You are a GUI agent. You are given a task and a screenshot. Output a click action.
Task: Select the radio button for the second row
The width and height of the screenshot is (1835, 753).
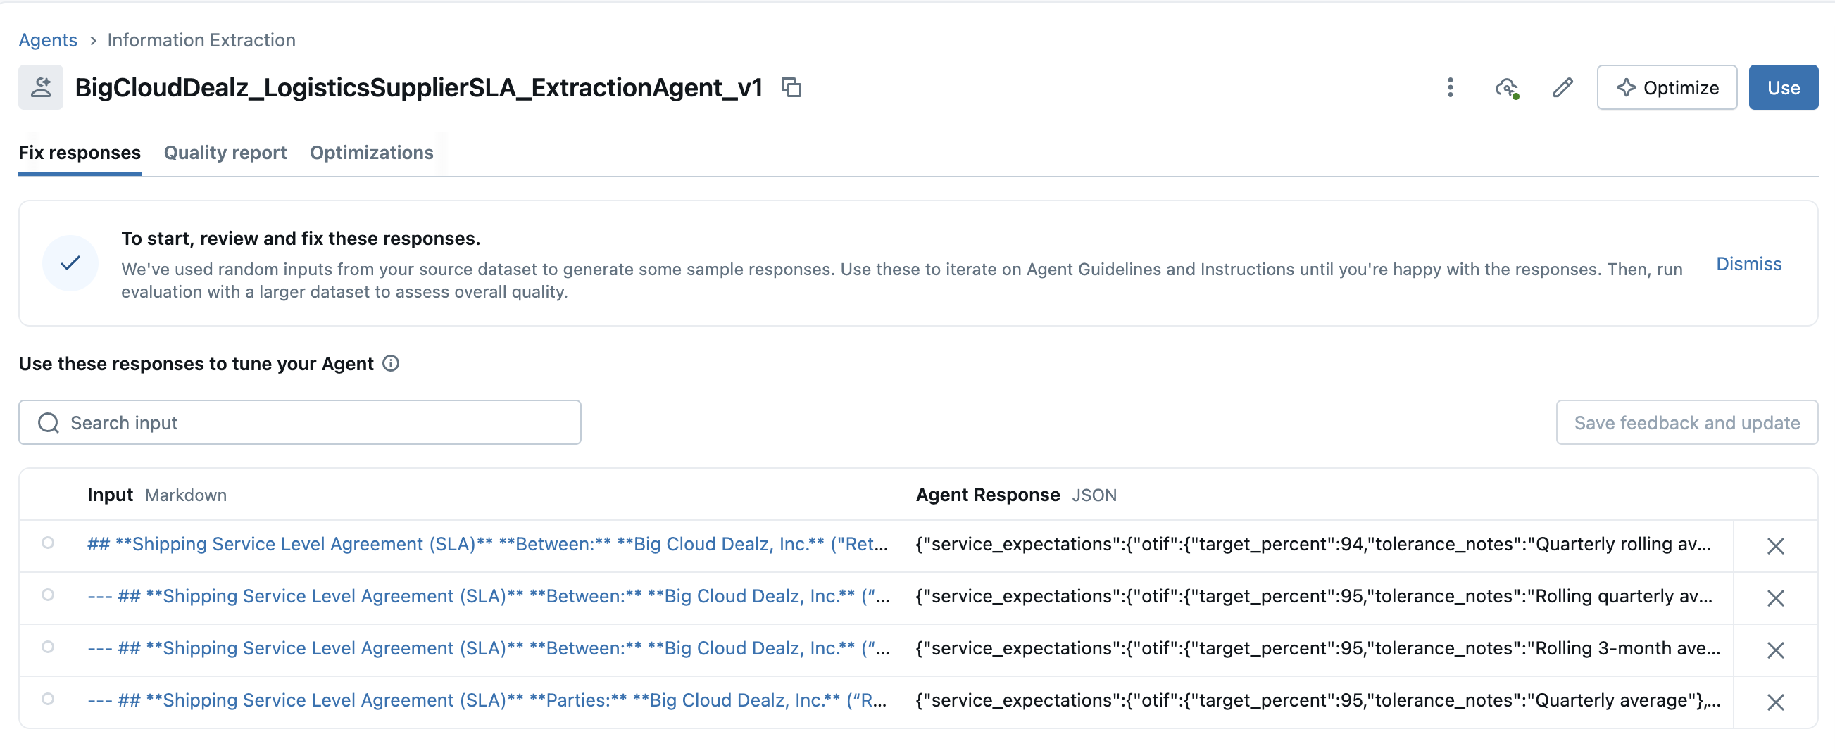point(48,595)
